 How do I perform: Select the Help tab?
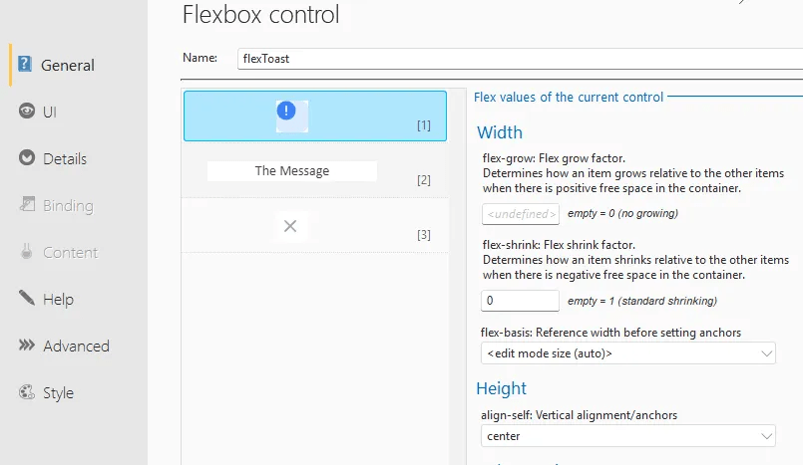click(x=58, y=300)
